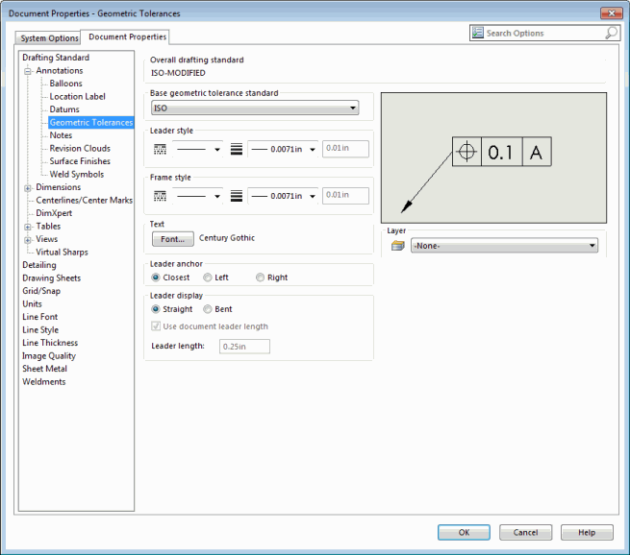The height and width of the screenshot is (555, 630).
Task: Expand the Views tree node
Action: click(x=28, y=240)
